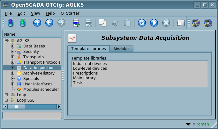This screenshot has width=218, height=129.
Task: Open the Edit menu
Action: click(21, 13)
